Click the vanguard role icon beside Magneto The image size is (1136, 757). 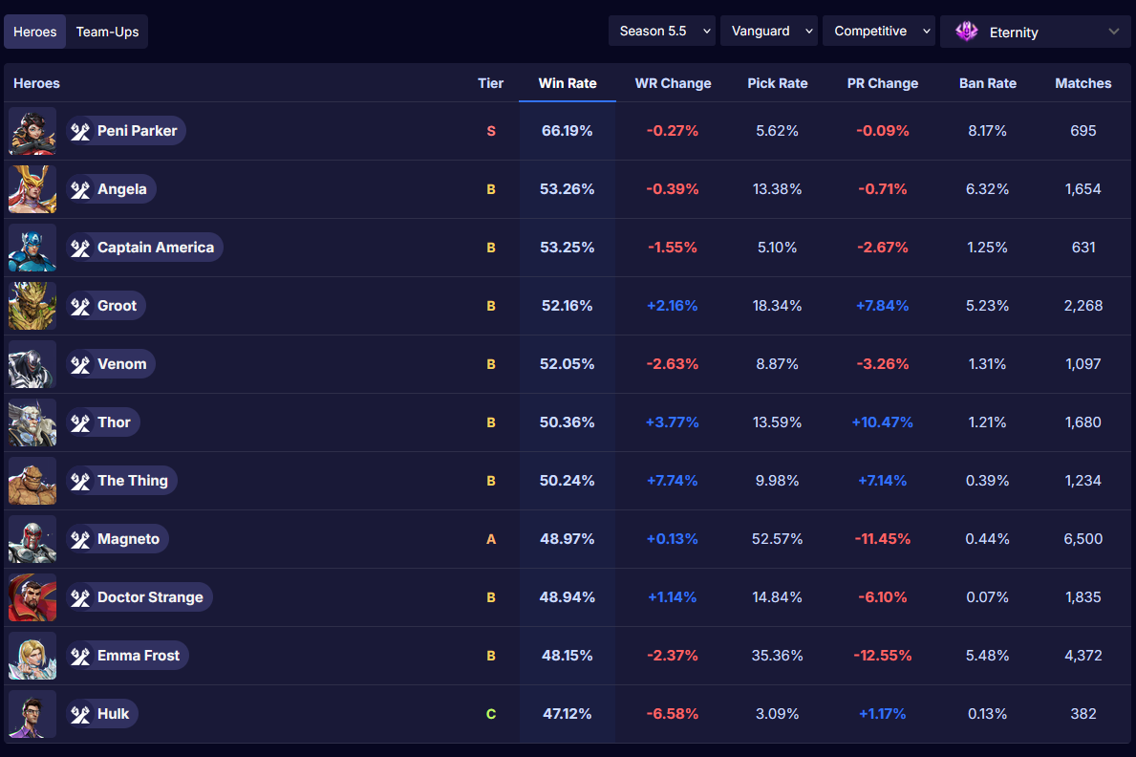[80, 539]
